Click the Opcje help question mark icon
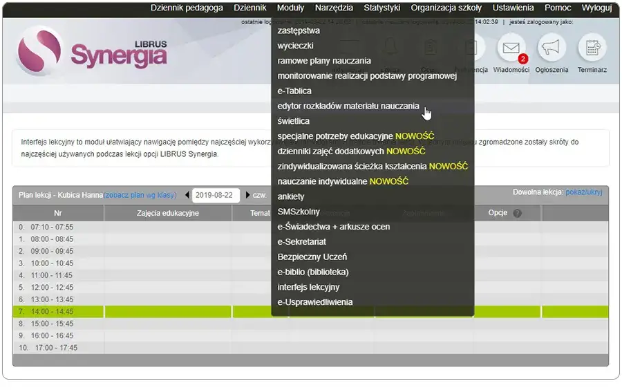Screen dimensions: 622x390 click(x=517, y=214)
